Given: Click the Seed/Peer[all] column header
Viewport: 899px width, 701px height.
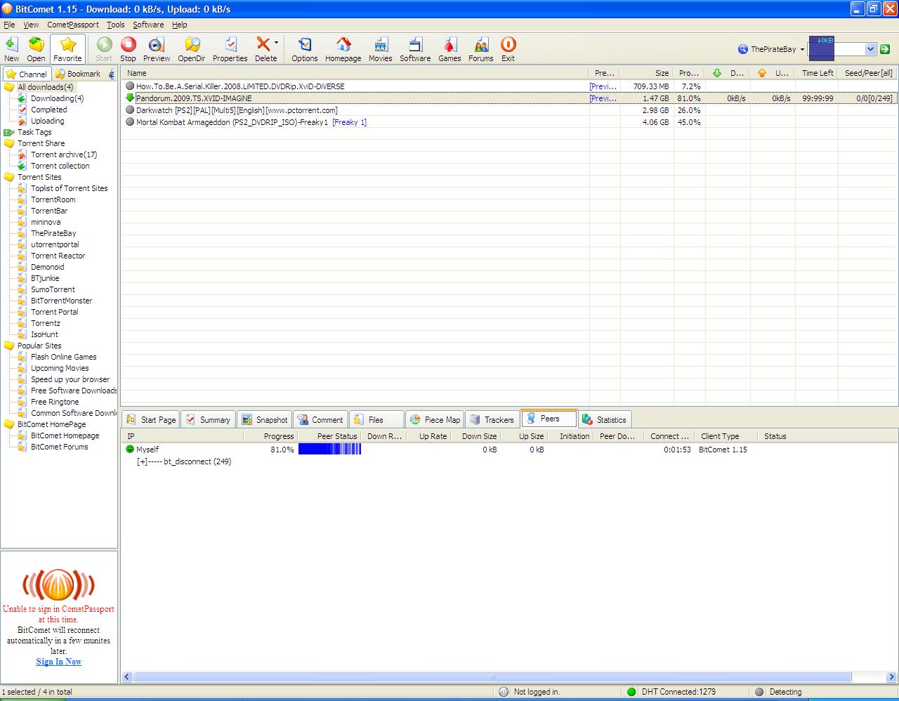Looking at the screenshot, I should [x=869, y=73].
